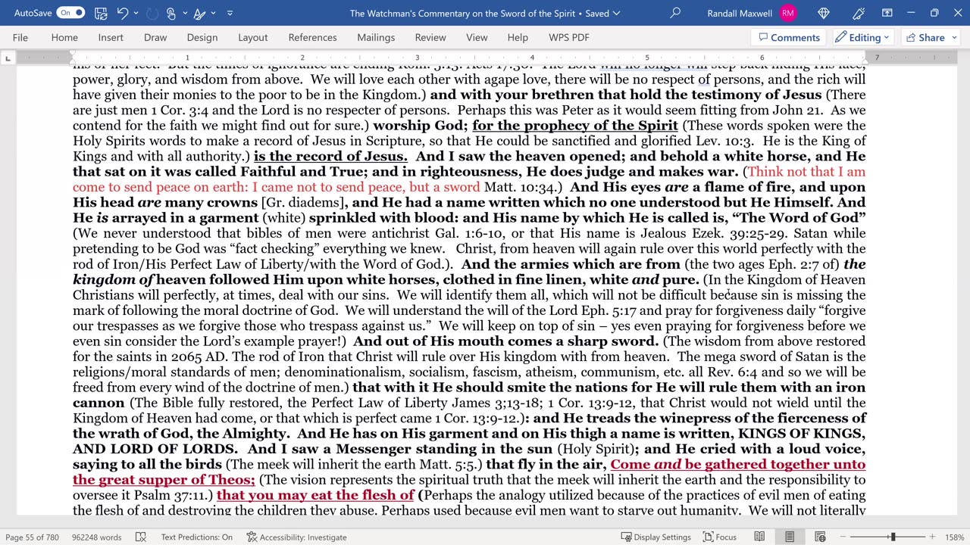Viewport: 970px width, 545px height.
Task: Click the zoom slider handle
Action: point(893,537)
